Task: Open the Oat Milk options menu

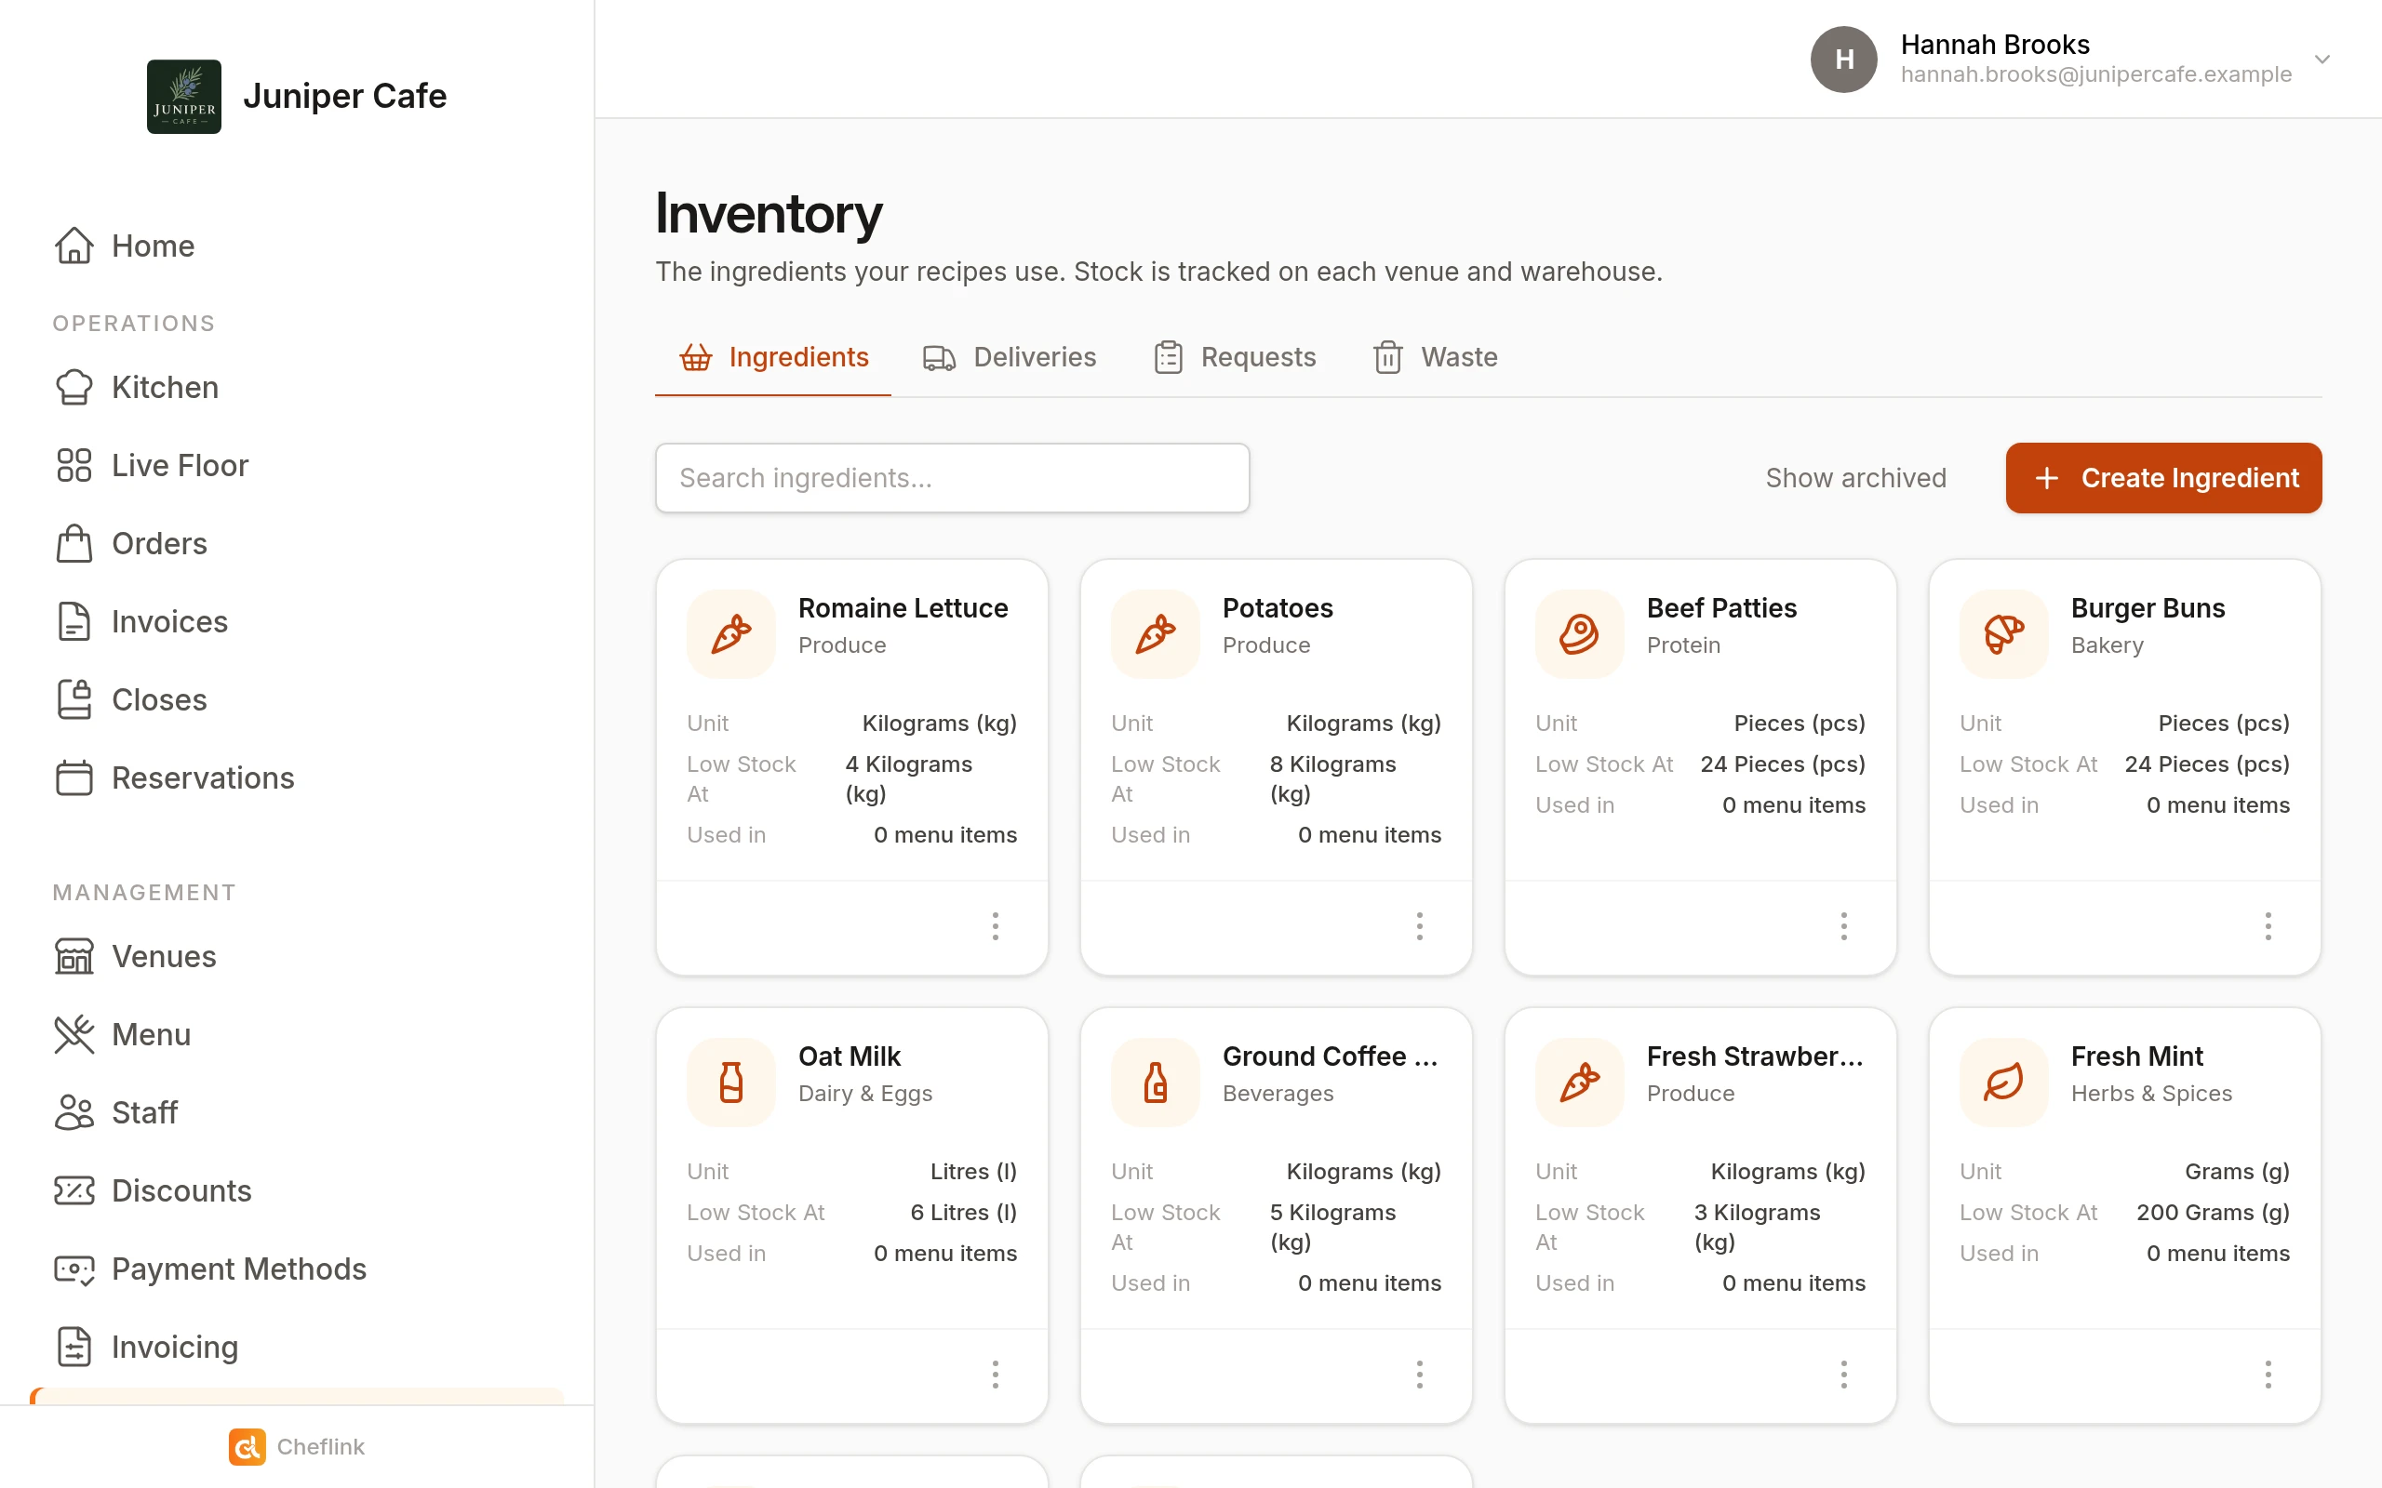Action: pos(995,1374)
